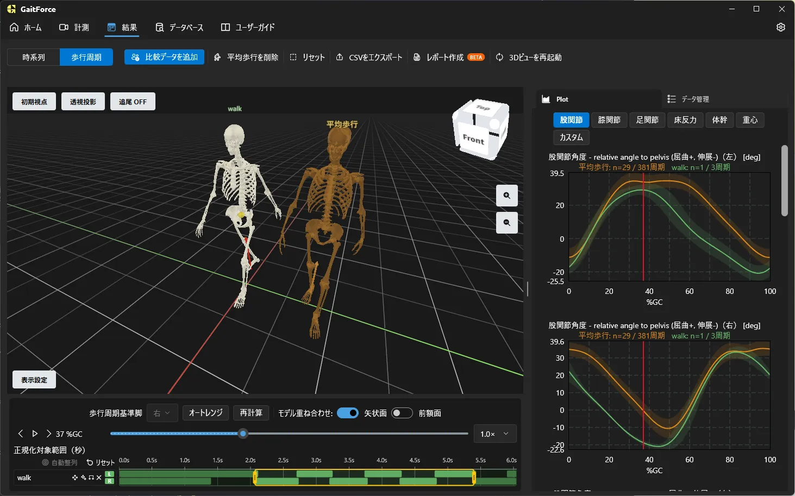Open the 歩行周期基準脚 dropdown

coord(162,413)
